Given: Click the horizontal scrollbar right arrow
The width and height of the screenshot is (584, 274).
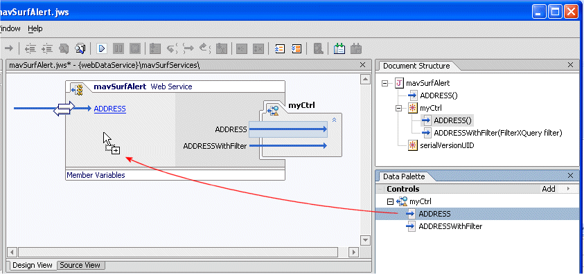Looking at the screenshot, I should point(353,252).
